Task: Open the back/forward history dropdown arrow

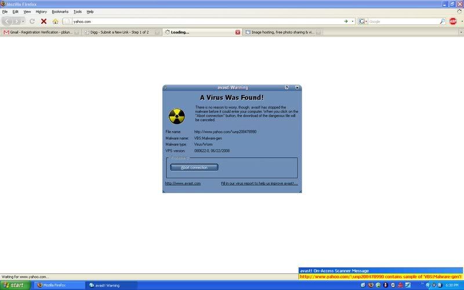Action: pyautogui.click(x=23, y=21)
